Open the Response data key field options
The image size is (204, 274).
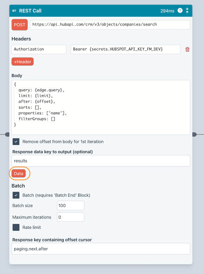pos(101,161)
